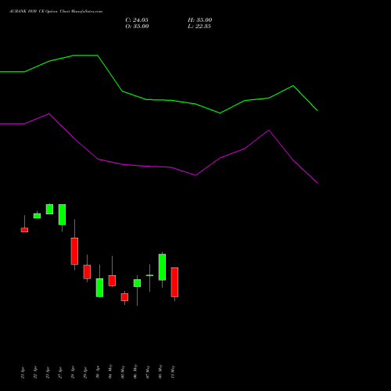Viewport: 391px width, 391px height.
Task: Select the low value 'L: 22.35'
Action: point(199,27)
